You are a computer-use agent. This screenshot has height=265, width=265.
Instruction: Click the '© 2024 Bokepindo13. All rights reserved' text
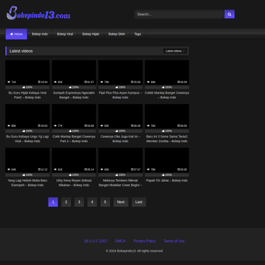[134, 251]
